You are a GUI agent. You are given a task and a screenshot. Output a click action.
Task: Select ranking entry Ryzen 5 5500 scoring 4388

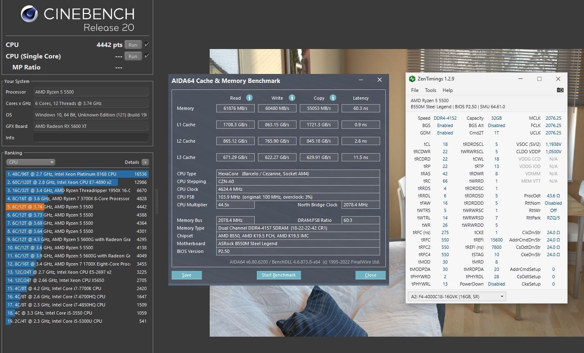(77, 215)
